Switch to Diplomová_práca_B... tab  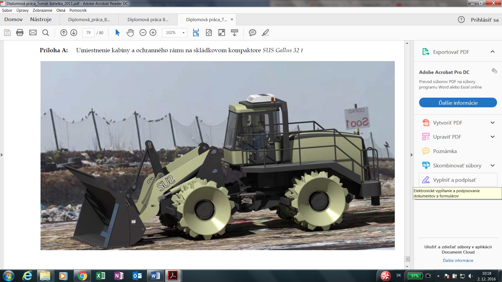89,20
